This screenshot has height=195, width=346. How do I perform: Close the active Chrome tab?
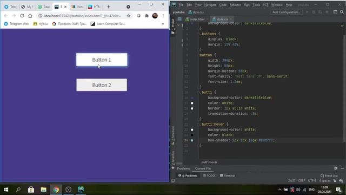(65, 7)
